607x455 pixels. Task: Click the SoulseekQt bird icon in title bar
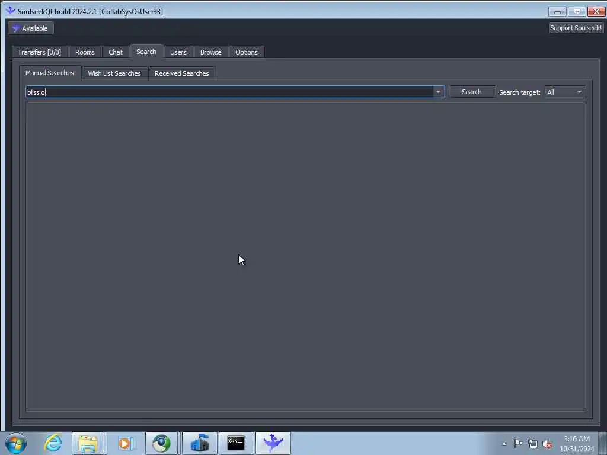[11, 11]
